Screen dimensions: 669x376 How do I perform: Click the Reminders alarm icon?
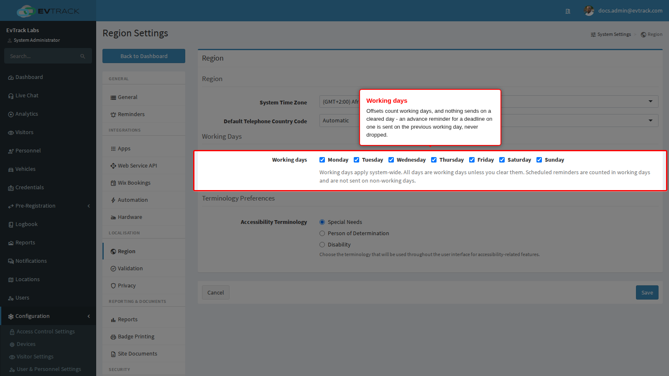point(113,114)
